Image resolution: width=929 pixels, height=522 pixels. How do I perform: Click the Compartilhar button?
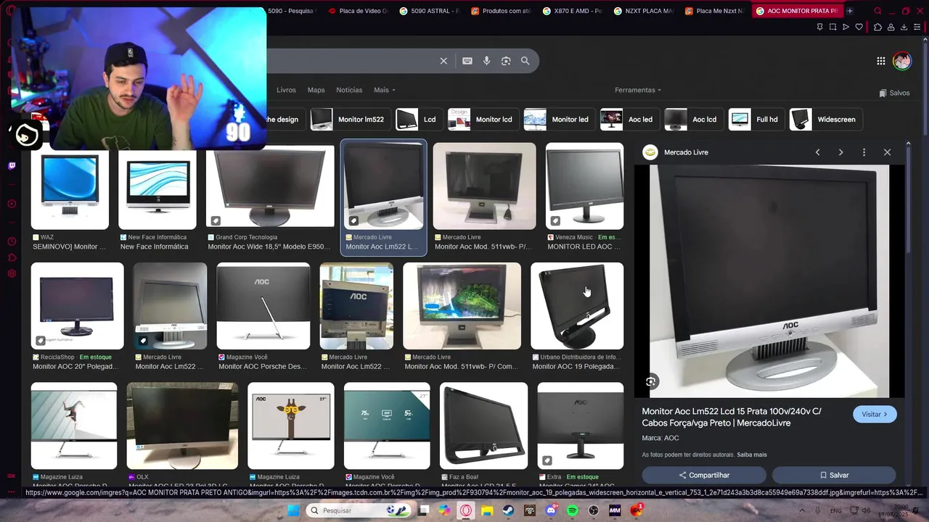[x=704, y=475]
